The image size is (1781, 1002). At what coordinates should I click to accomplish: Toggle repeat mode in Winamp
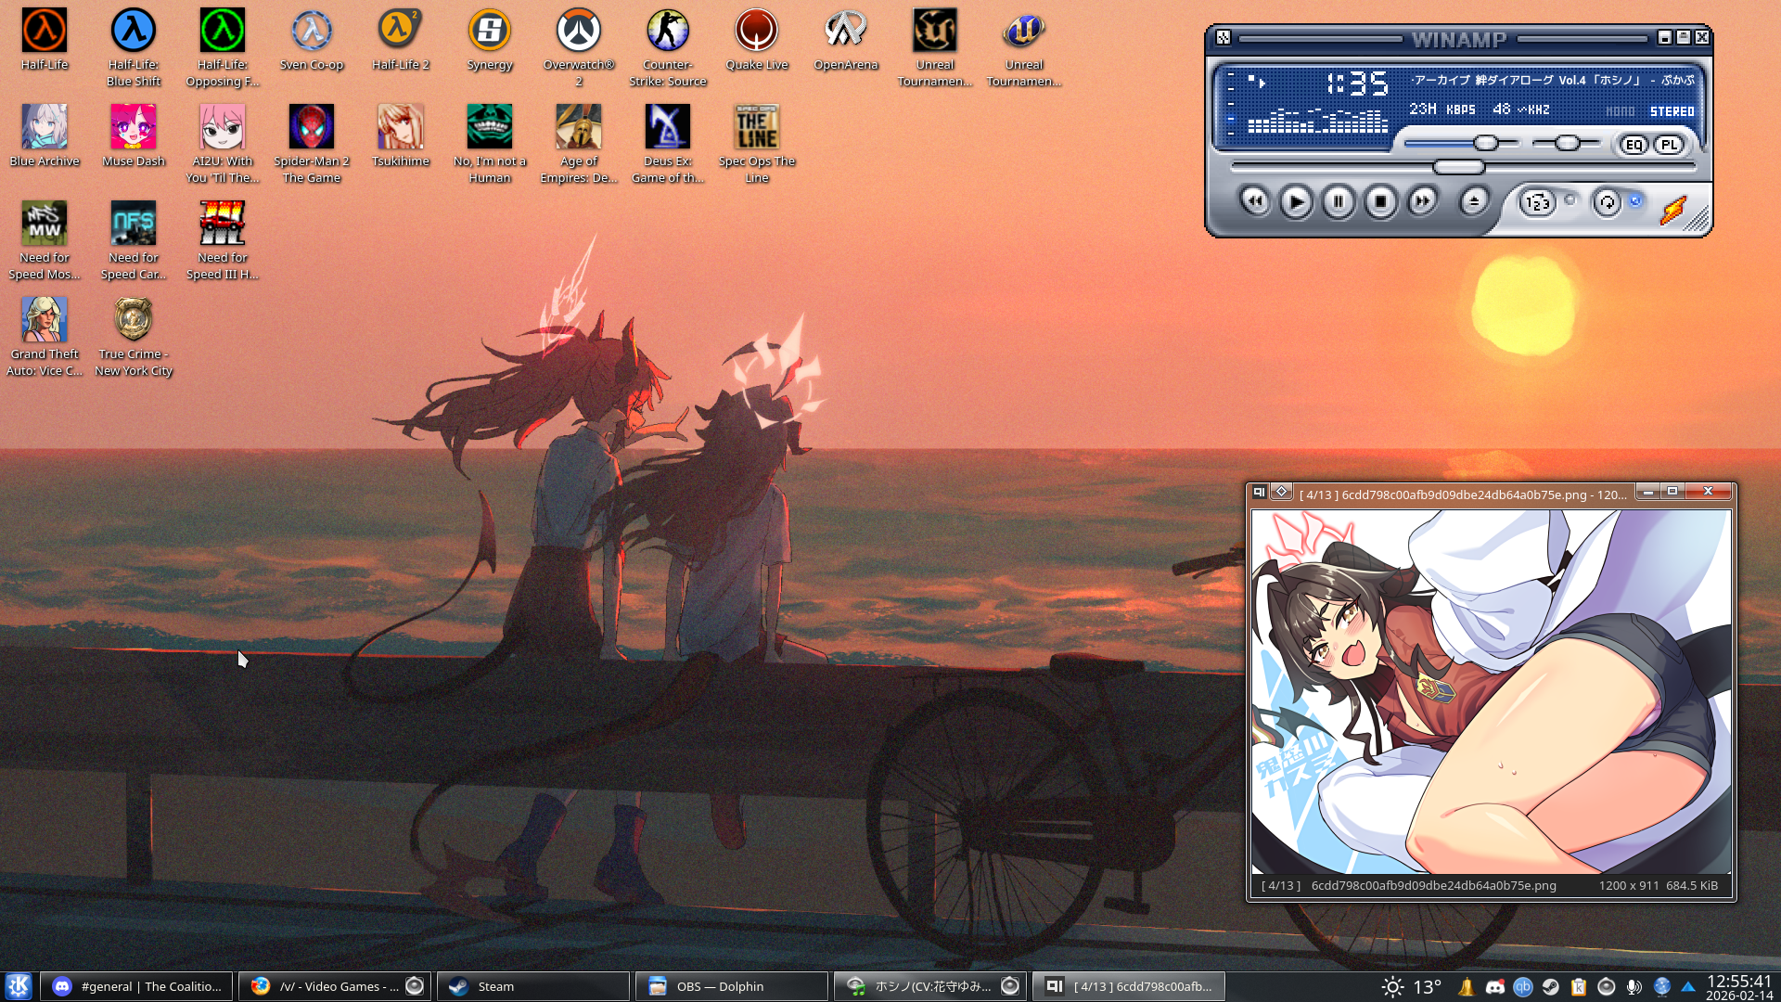(x=1608, y=202)
